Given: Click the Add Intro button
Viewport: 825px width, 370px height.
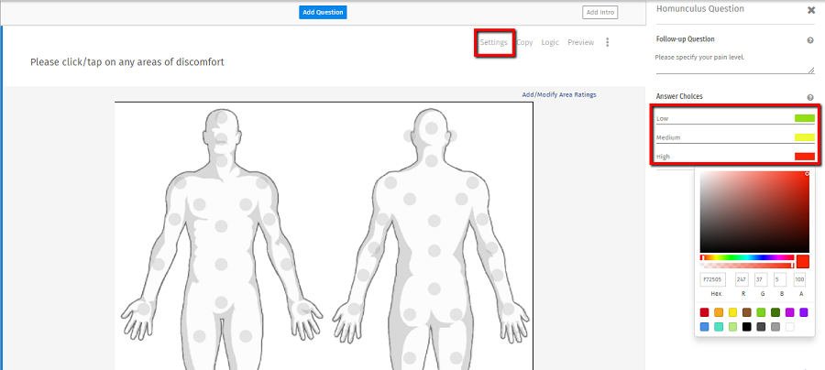Looking at the screenshot, I should pyautogui.click(x=599, y=12).
